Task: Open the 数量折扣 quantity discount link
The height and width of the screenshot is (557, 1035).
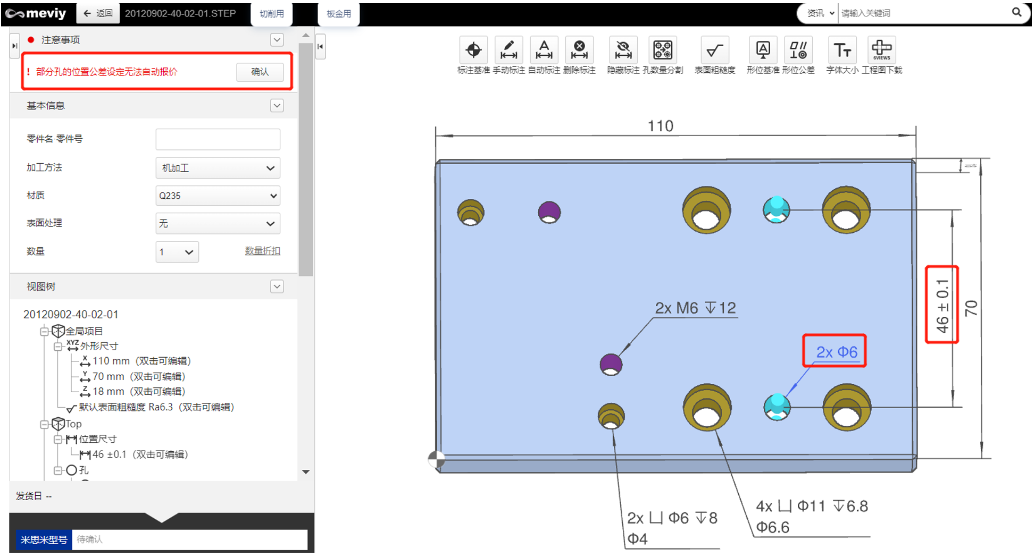Action: pos(262,251)
